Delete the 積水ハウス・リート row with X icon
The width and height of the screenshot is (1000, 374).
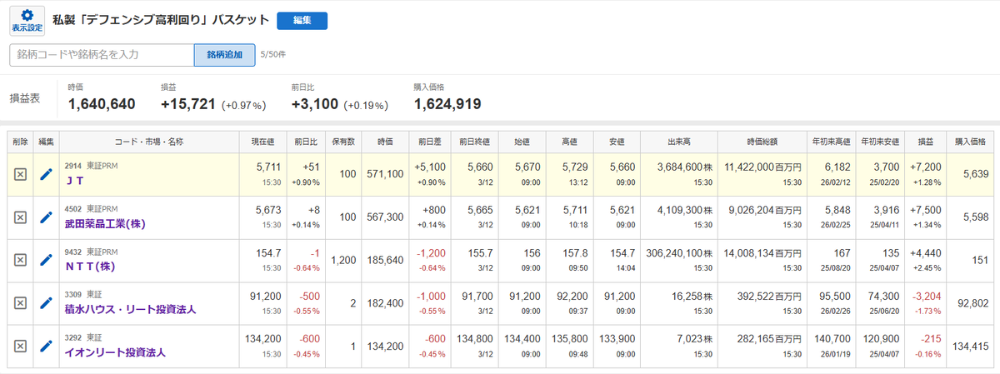point(21,302)
